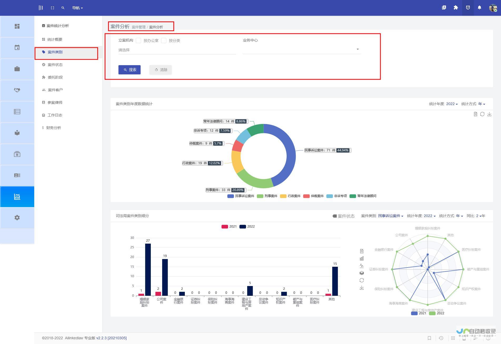Switch to line chart type icon
Image resolution: width=501 pixels, height=344 pixels.
pyautogui.click(x=362, y=266)
